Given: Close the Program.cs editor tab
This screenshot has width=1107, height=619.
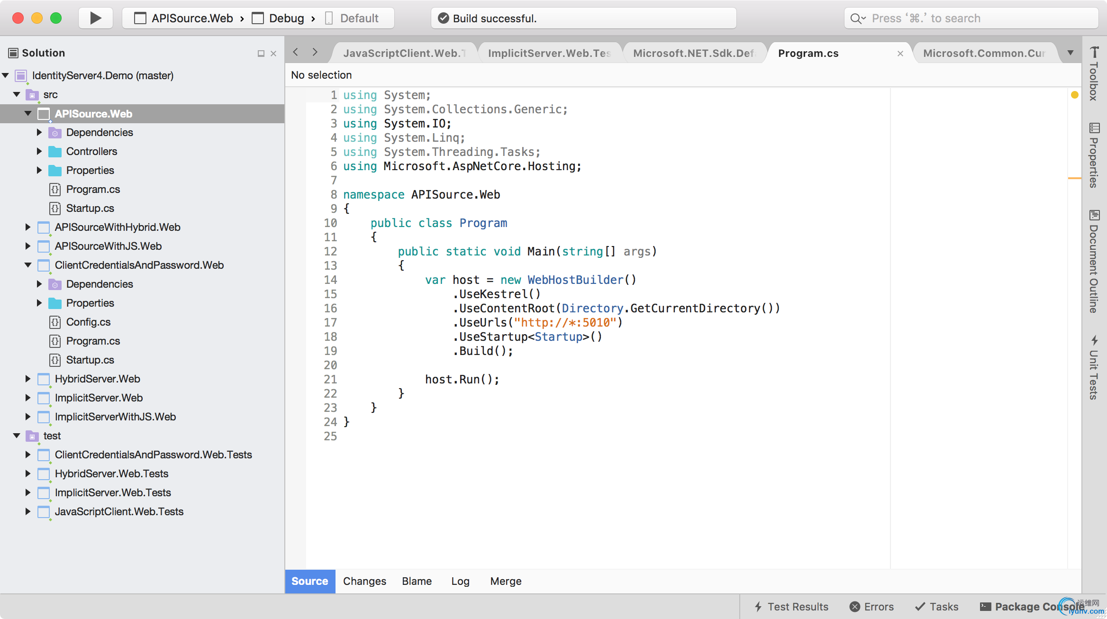Looking at the screenshot, I should (900, 54).
